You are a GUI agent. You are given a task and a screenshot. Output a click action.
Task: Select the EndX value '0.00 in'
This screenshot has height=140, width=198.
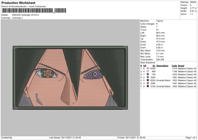[159, 45]
